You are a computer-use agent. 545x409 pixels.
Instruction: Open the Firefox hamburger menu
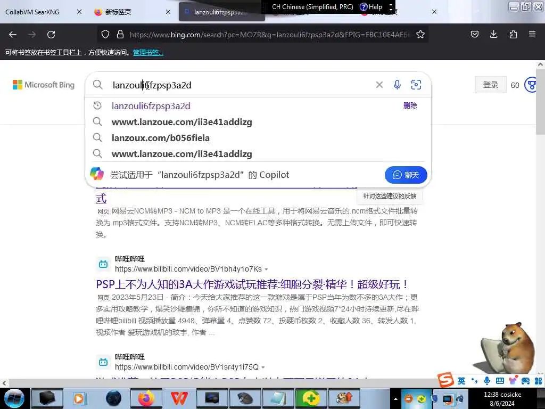coord(532,34)
